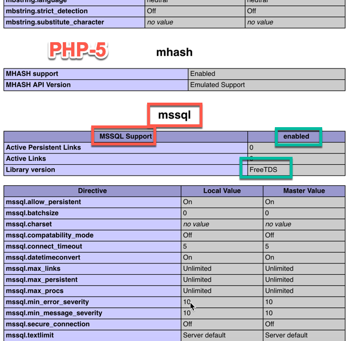Click the enabled header cell
Viewport: 349px width, 341px height.
[x=296, y=136]
